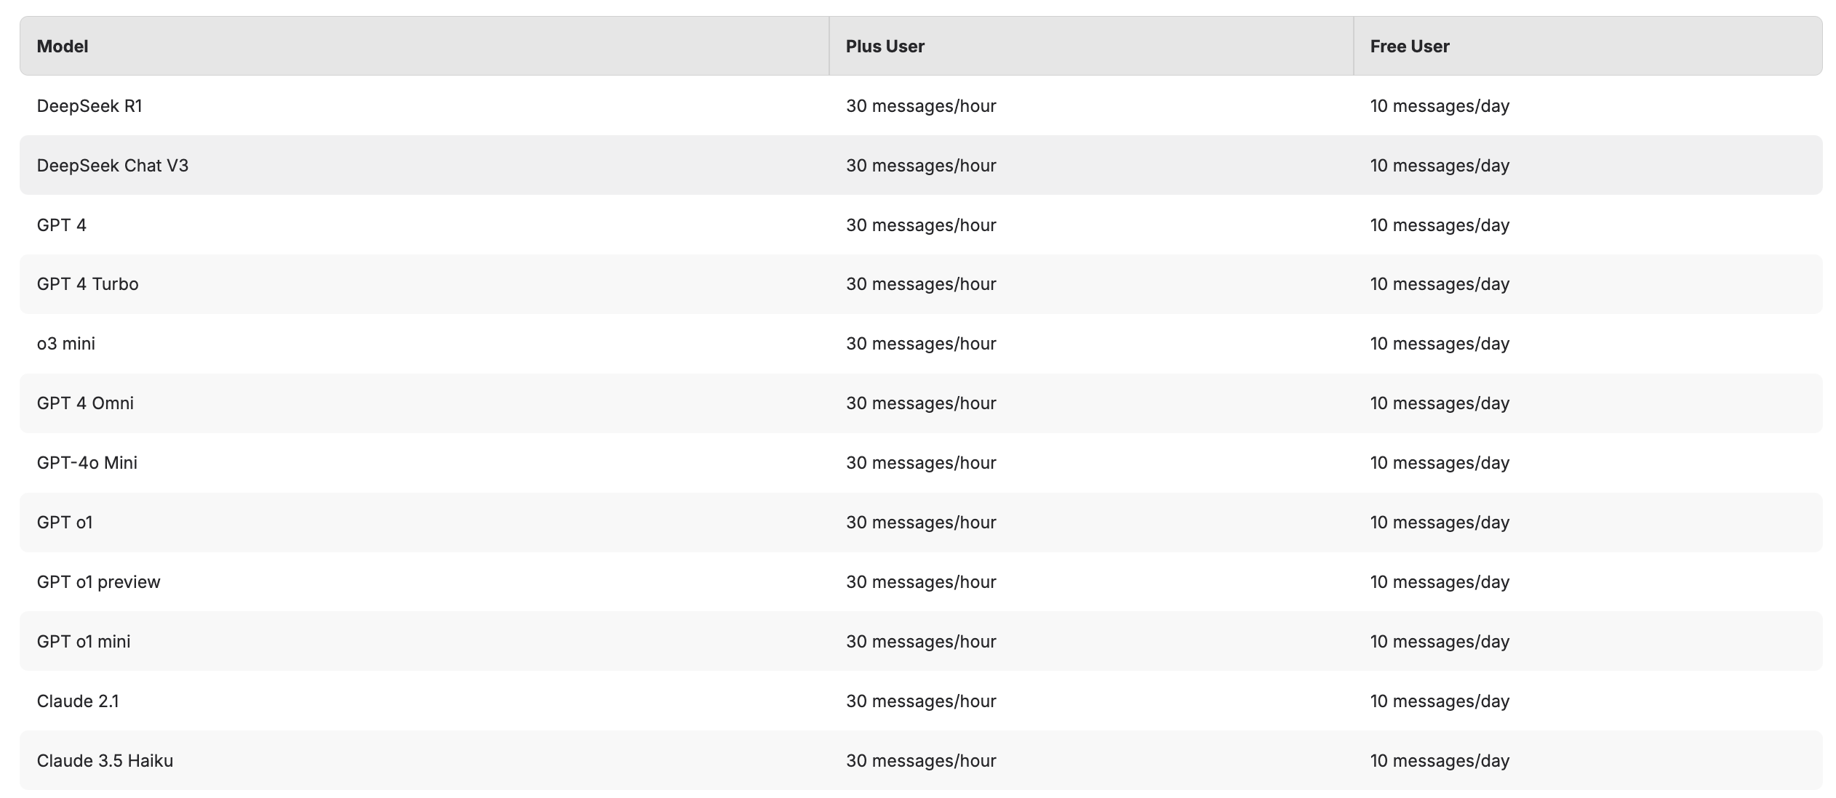Click the Claude 2.1 model name
The width and height of the screenshot is (1836, 798).
[78, 701]
